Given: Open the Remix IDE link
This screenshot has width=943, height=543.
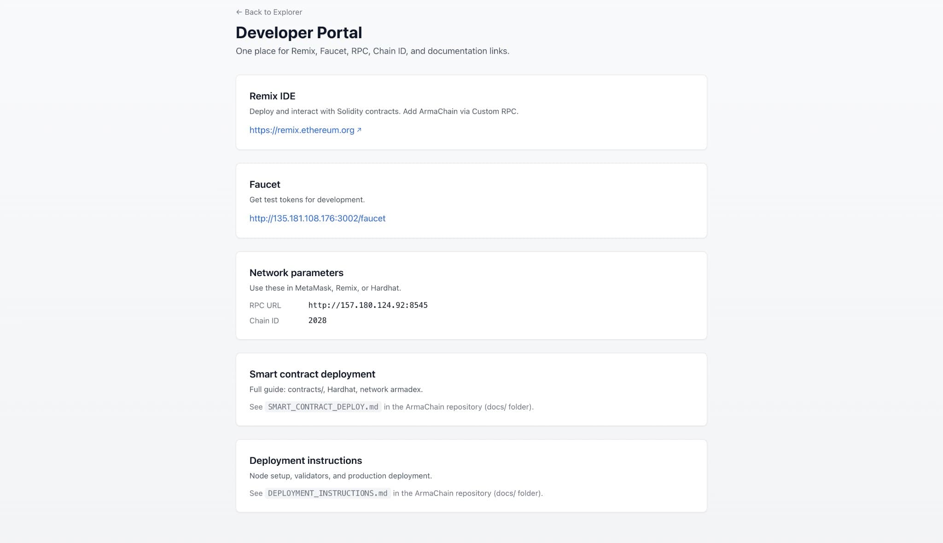Looking at the screenshot, I should click(300, 130).
